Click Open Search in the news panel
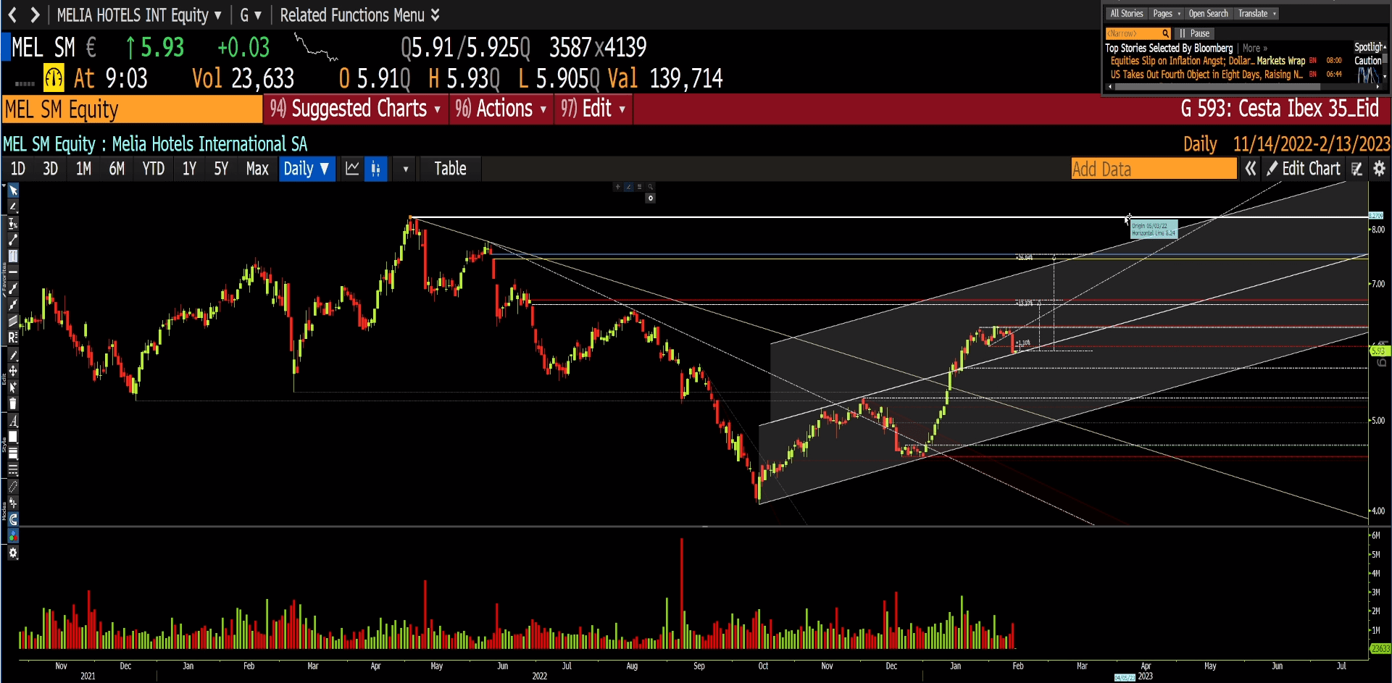Screen dimensions: 1392x683 click(1209, 14)
